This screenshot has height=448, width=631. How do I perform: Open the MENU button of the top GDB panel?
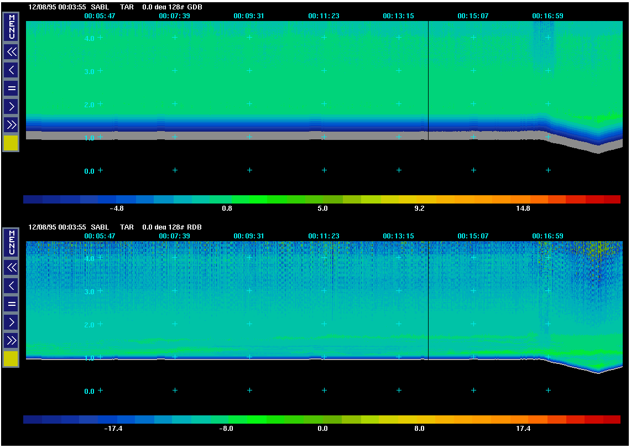coord(11,27)
